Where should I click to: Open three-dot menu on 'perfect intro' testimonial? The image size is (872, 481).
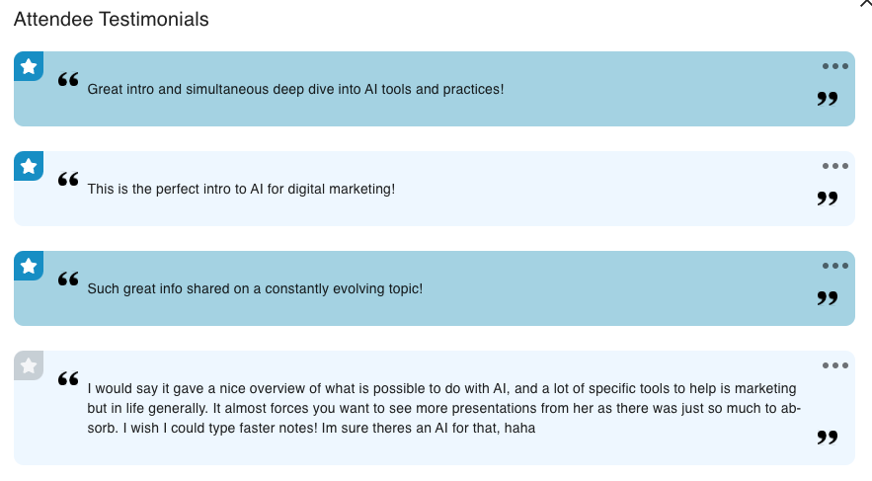tap(834, 166)
